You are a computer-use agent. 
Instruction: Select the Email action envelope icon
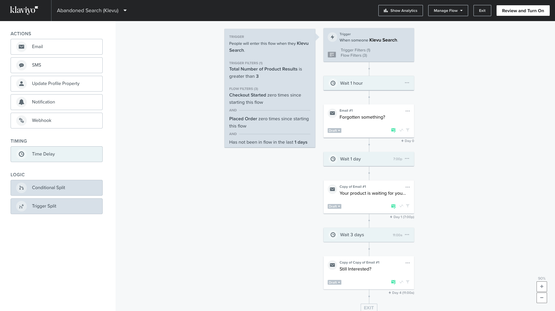click(x=21, y=47)
